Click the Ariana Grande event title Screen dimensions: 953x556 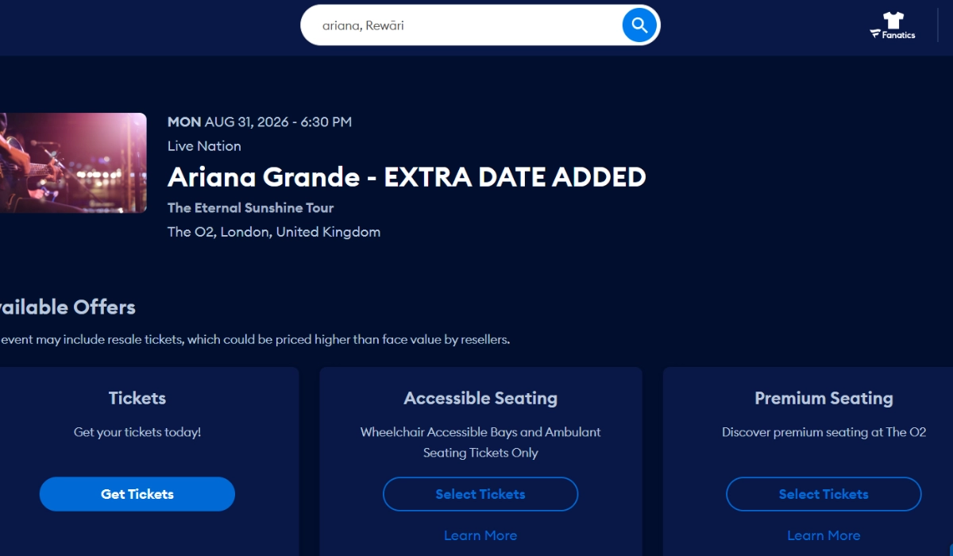coord(407,177)
